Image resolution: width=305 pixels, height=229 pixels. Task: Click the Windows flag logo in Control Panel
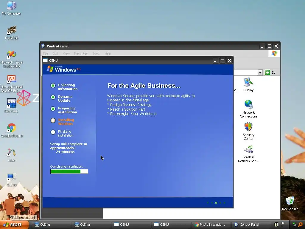[x=274, y=53]
